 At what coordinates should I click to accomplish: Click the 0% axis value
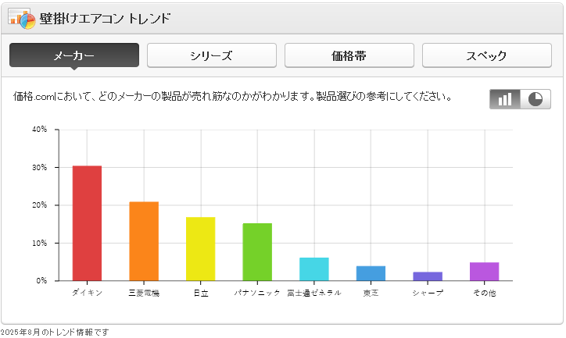click(41, 281)
